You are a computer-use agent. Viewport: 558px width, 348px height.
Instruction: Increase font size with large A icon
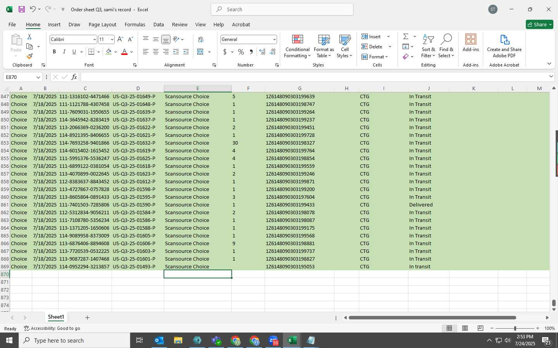120,39
